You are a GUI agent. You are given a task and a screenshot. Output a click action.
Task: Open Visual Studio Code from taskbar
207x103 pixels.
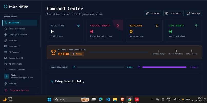108,100
